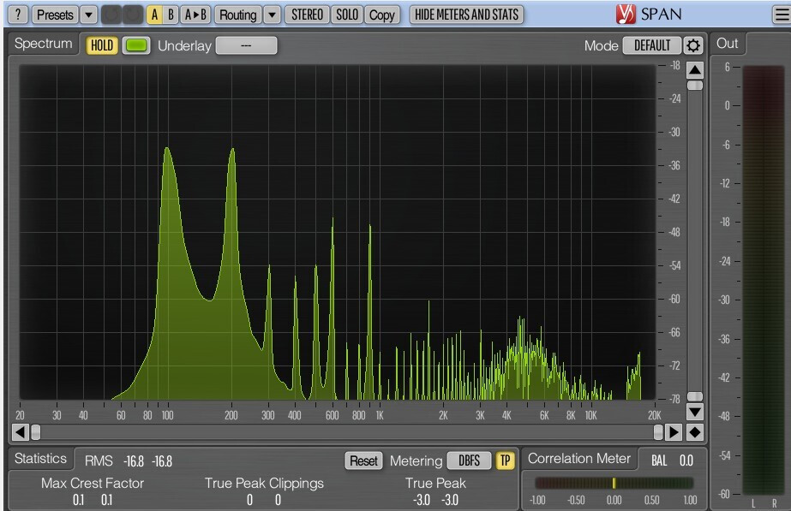Click the Copy button in the toolbar
Image resolution: width=791 pixels, height=511 pixels.
click(x=382, y=15)
